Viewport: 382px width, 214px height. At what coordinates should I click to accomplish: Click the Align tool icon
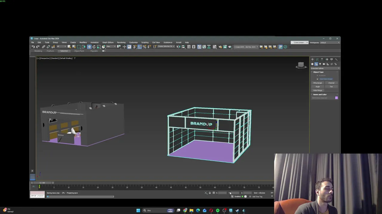[183, 47]
